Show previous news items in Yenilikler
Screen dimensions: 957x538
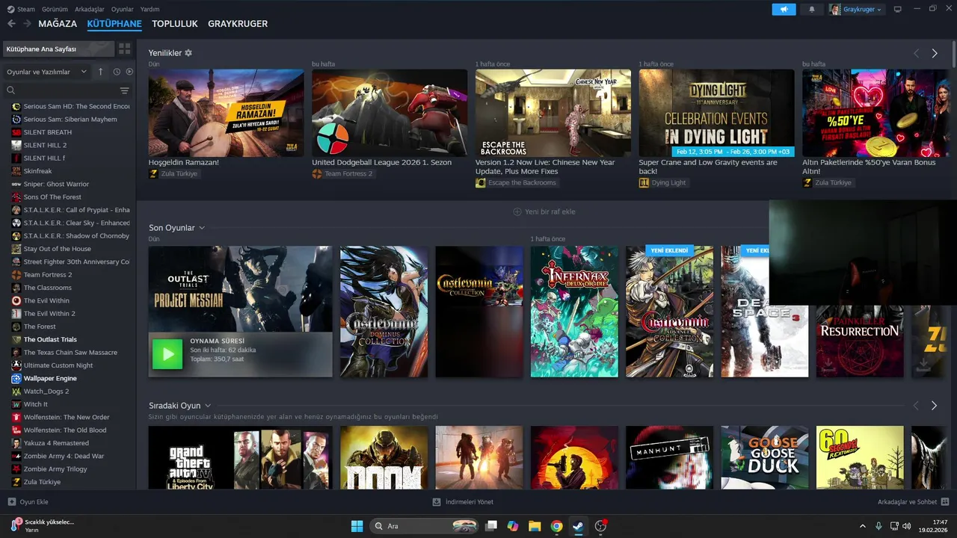(916, 53)
